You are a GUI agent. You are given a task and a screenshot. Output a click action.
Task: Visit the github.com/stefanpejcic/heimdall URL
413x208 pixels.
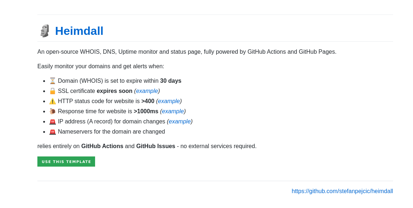tap(342, 191)
